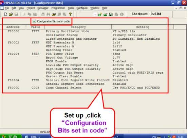The image size is (188, 138).
Task: Click the New File toolbar icon
Action: click(5, 14)
